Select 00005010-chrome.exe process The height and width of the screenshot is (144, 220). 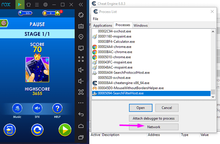[151, 57]
